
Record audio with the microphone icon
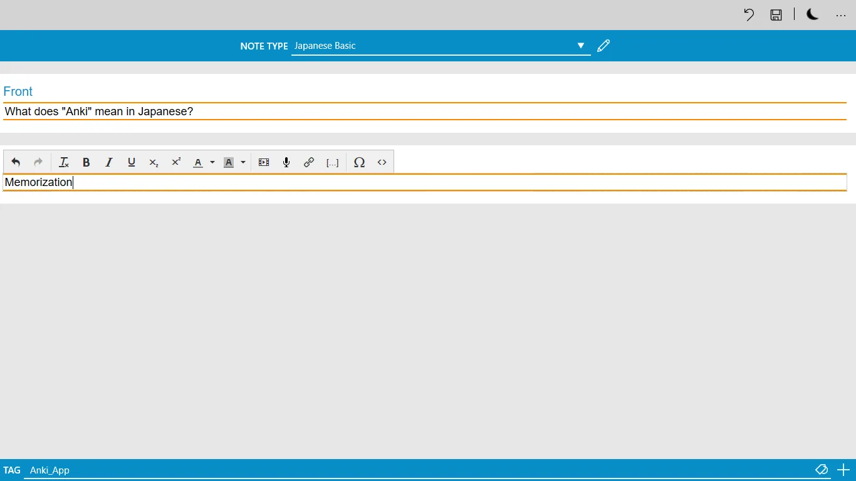pyautogui.click(x=286, y=162)
